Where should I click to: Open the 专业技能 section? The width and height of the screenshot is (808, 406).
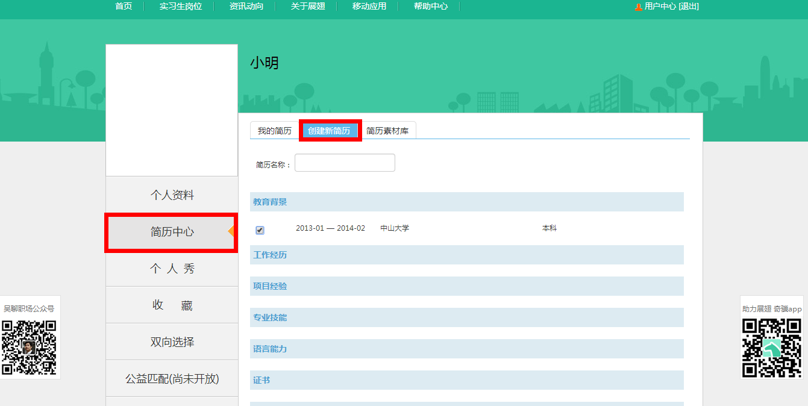(x=270, y=317)
